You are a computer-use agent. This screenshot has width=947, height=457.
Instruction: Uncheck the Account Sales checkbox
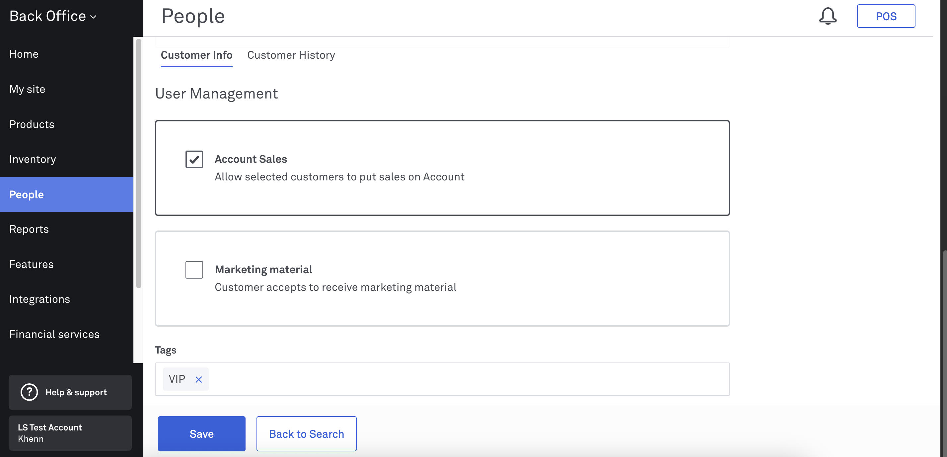click(194, 159)
